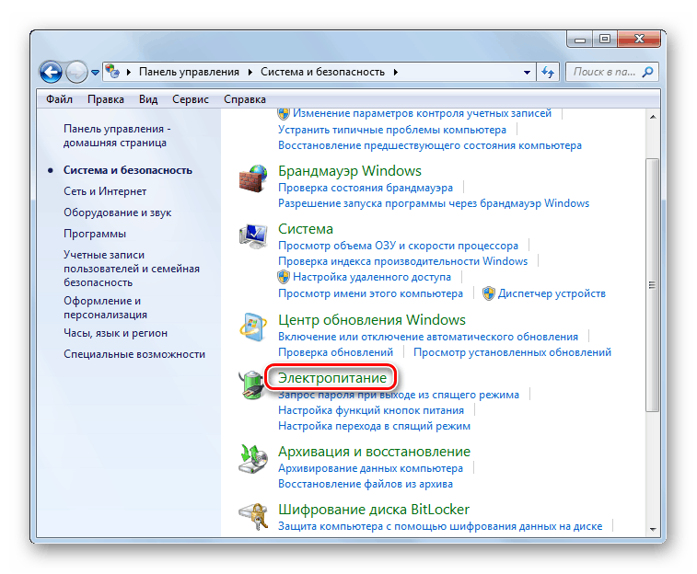Open the 'Сервис' menu
697x574 pixels.
[191, 99]
